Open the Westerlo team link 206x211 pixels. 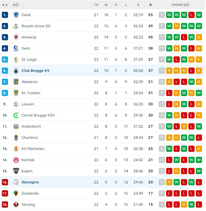pyautogui.click(x=29, y=82)
